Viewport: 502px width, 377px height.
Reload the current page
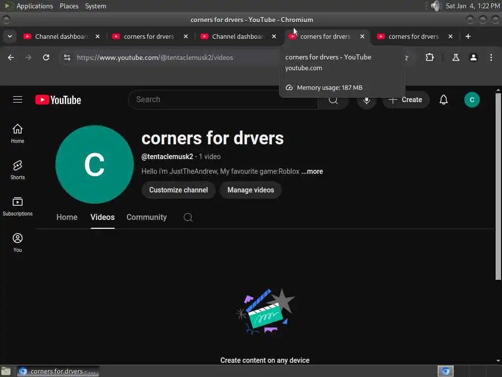pyautogui.click(x=46, y=57)
